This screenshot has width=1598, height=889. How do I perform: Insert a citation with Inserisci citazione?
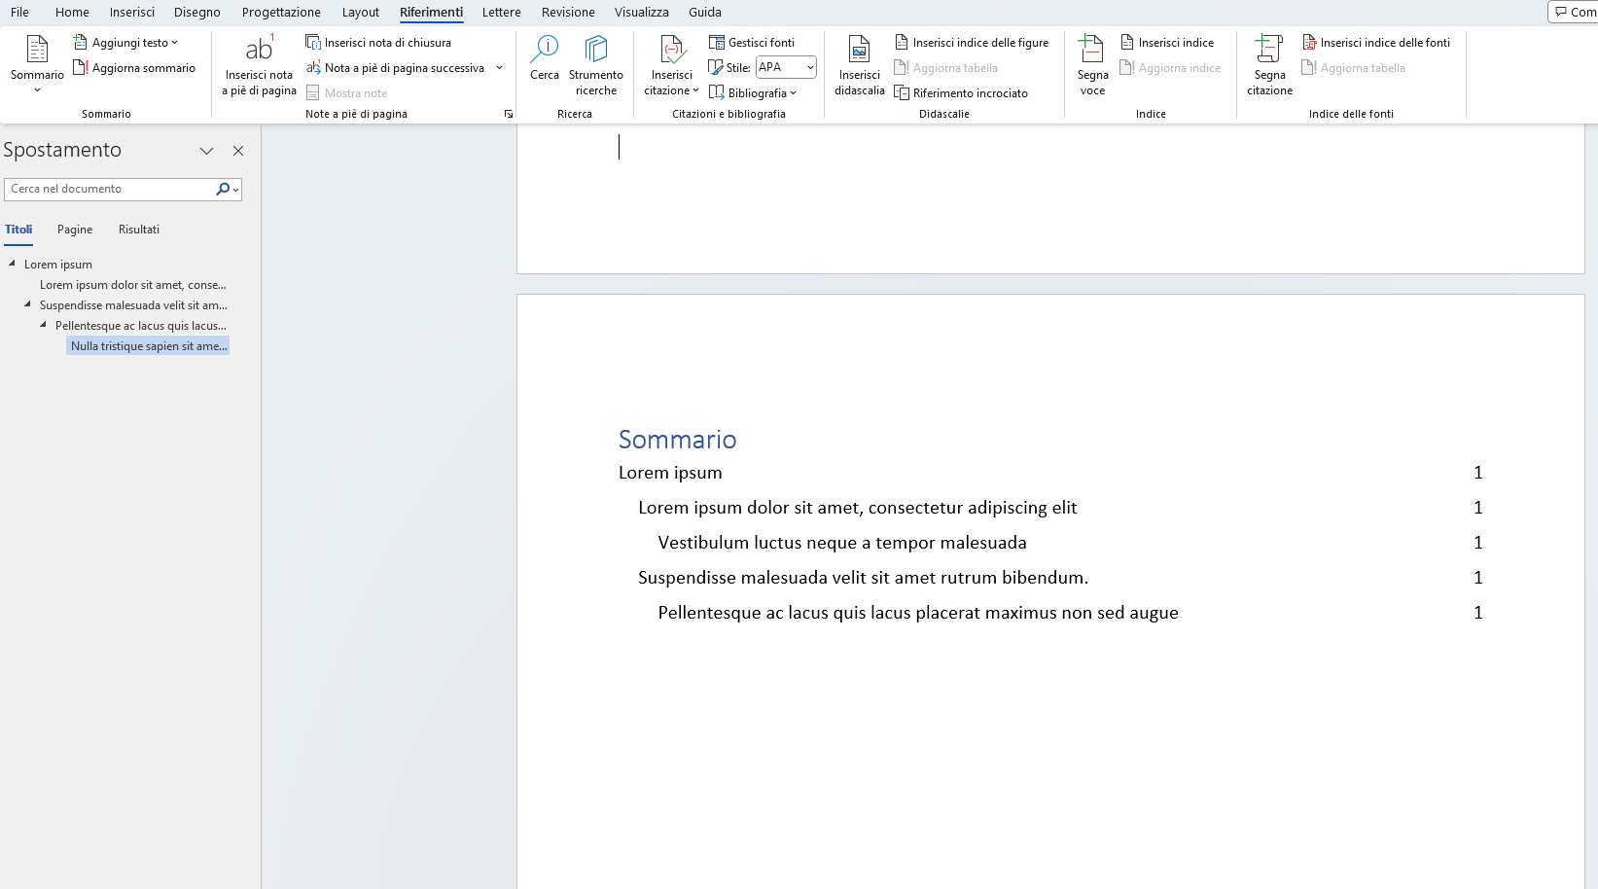pyautogui.click(x=670, y=65)
